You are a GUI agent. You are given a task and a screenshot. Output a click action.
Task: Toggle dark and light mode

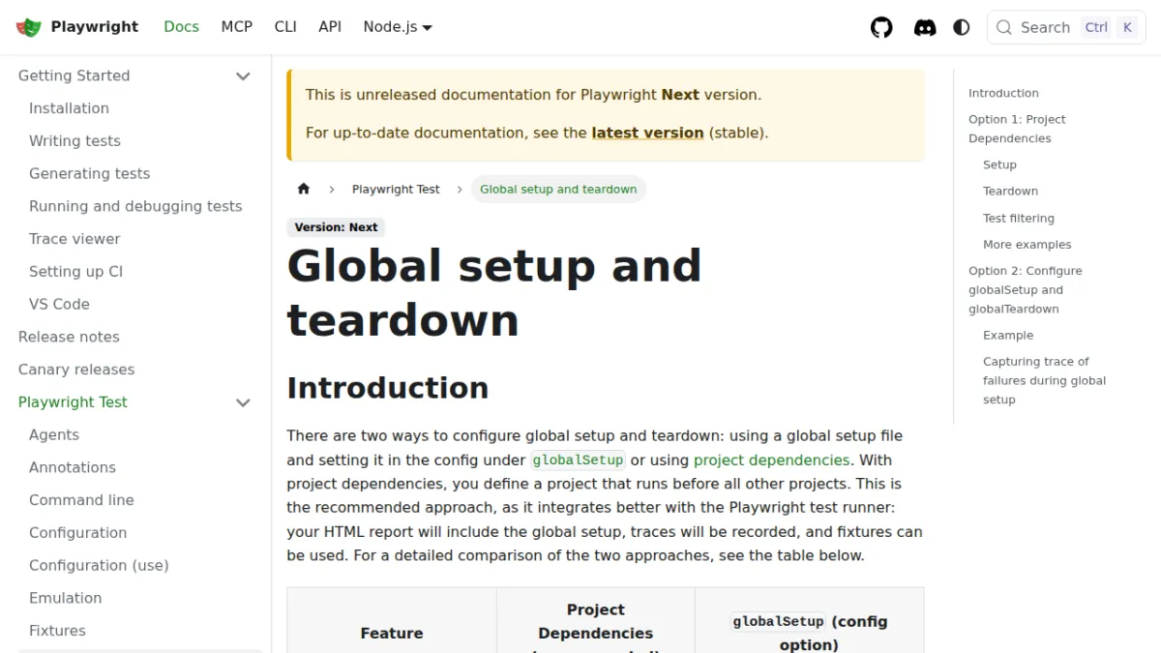click(962, 27)
